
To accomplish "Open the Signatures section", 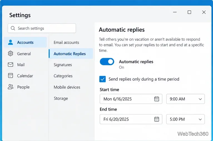I will click(71, 65).
